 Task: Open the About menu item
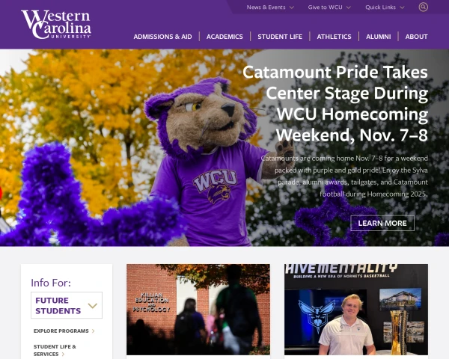click(416, 37)
